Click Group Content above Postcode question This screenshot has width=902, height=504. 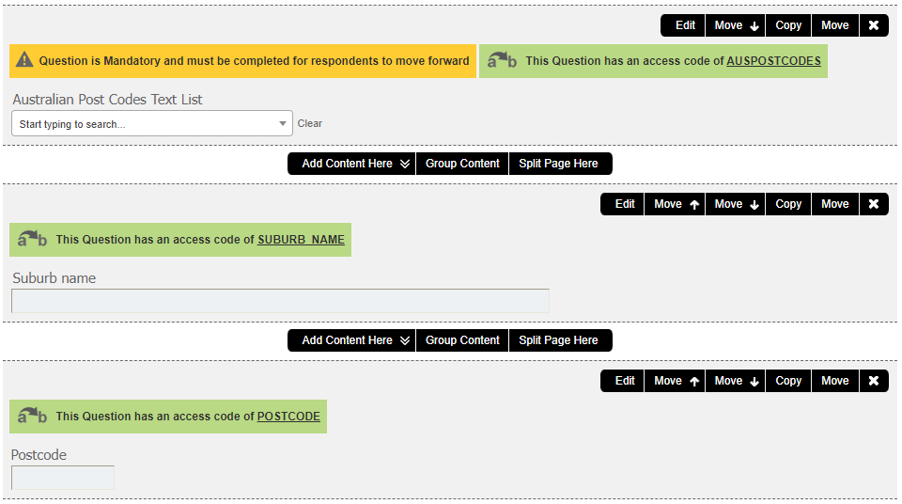[x=462, y=340]
